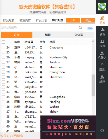Viewport: 108px width, 139px height.
Task: Switch to the 群发对象 tab
Action: 9,20
